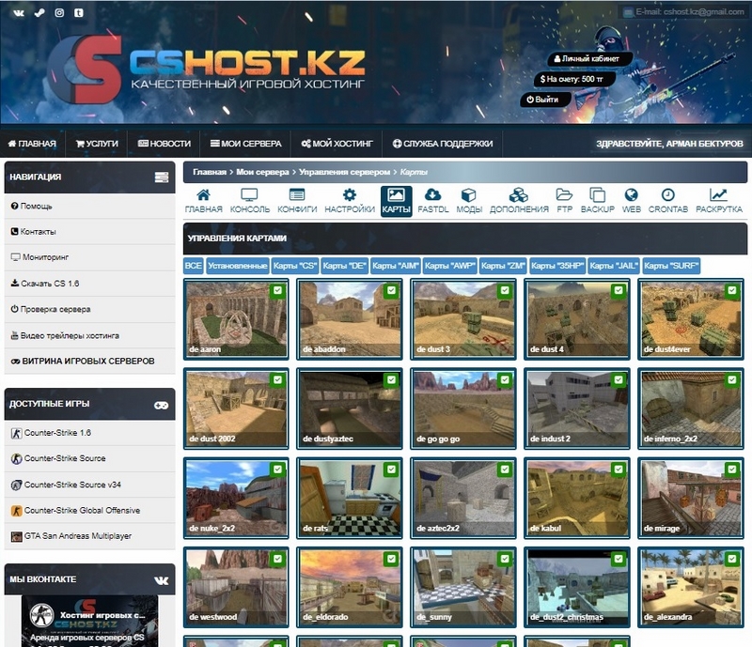Select the ВСЕ maps filter tab
This screenshot has width=752, height=647.
point(194,266)
